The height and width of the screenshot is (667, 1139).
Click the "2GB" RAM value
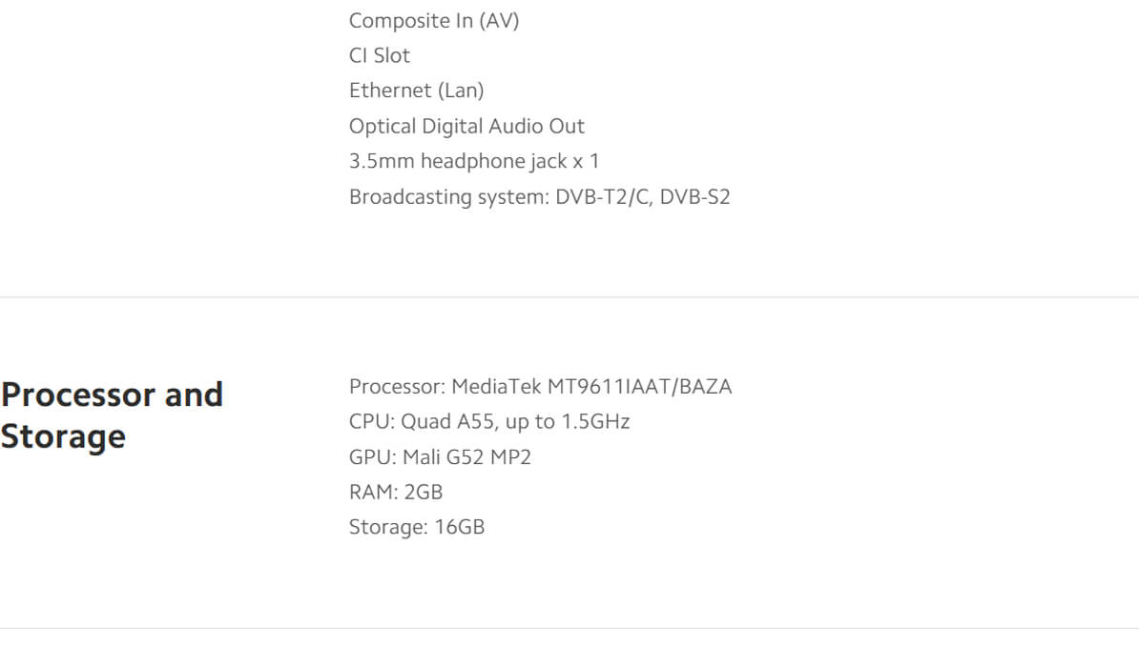(424, 493)
